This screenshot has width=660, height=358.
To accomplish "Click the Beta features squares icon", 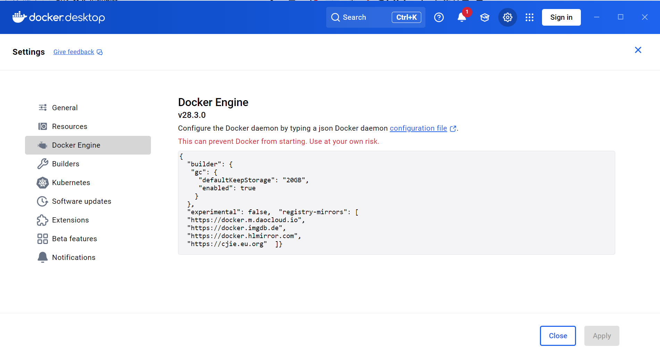I will [43, 239].
